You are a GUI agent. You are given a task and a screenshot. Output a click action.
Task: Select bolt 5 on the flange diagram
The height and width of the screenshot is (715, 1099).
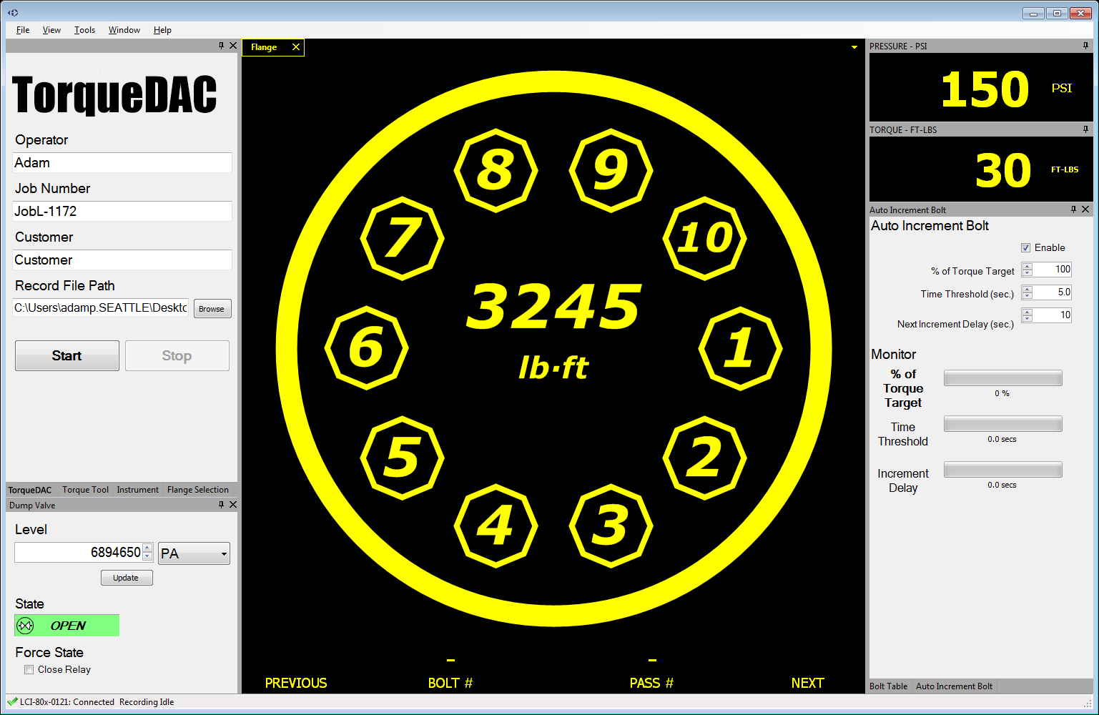[402, 458]
